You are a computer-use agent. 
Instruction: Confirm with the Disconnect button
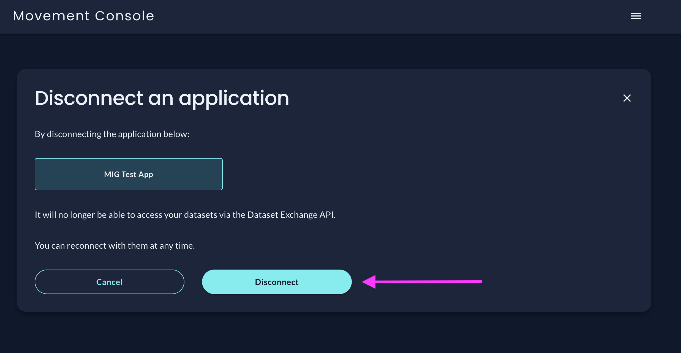(277, 282)
